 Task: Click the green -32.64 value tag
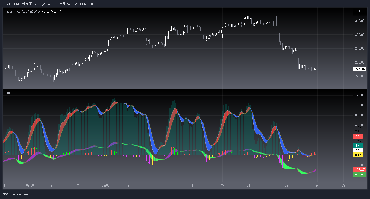point(359,174)
